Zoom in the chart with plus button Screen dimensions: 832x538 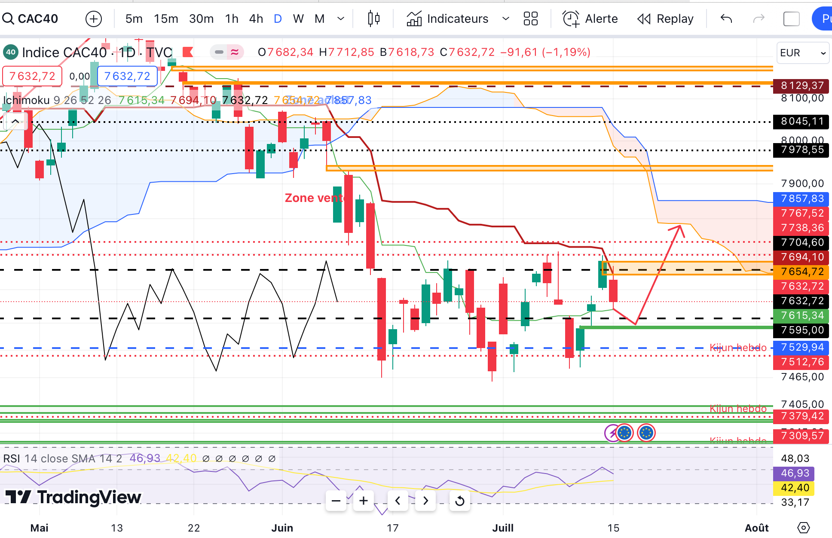click(364, 501)
